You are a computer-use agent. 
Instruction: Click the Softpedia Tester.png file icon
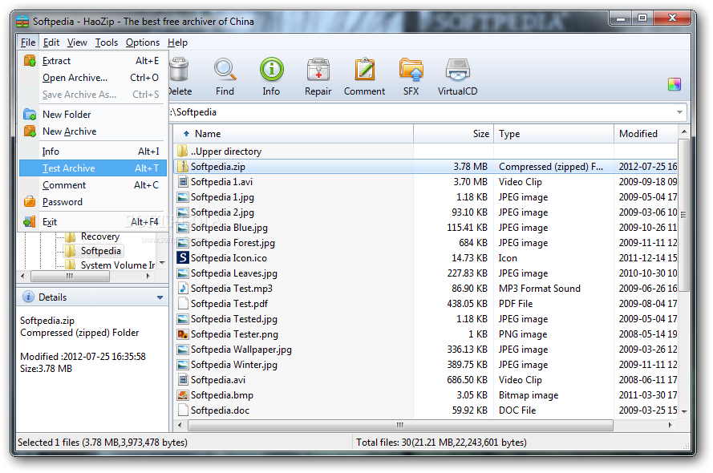click(183, 334)
